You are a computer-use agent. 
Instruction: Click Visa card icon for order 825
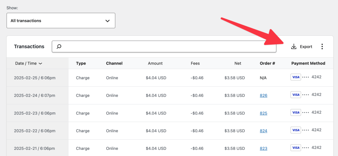[296, 112]
